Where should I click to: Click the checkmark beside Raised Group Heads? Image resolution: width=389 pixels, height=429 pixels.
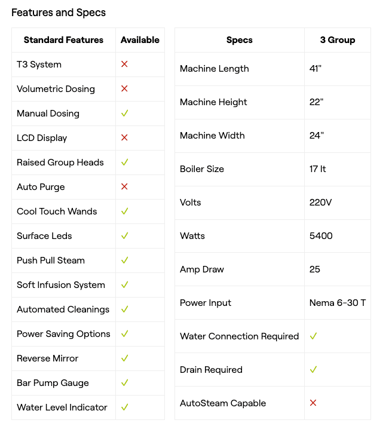[x=124, y=162]
